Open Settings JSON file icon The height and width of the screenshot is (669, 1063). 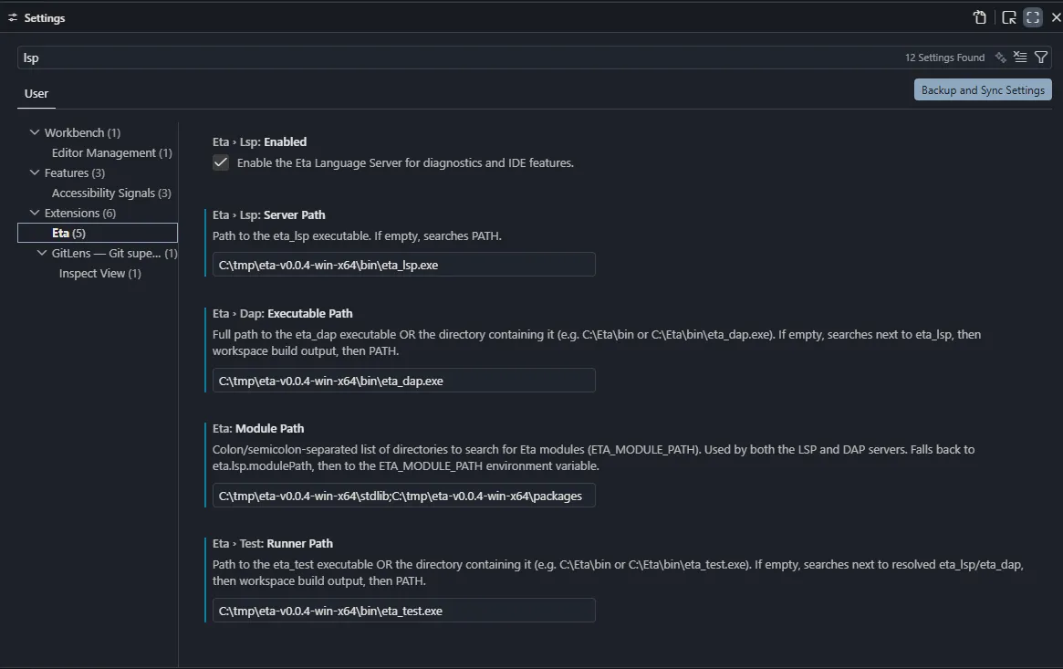pos(980,17)
